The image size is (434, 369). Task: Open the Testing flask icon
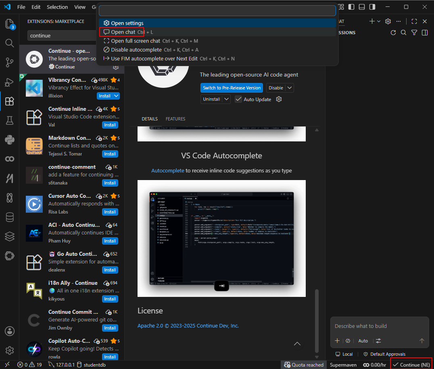[9, 120]
